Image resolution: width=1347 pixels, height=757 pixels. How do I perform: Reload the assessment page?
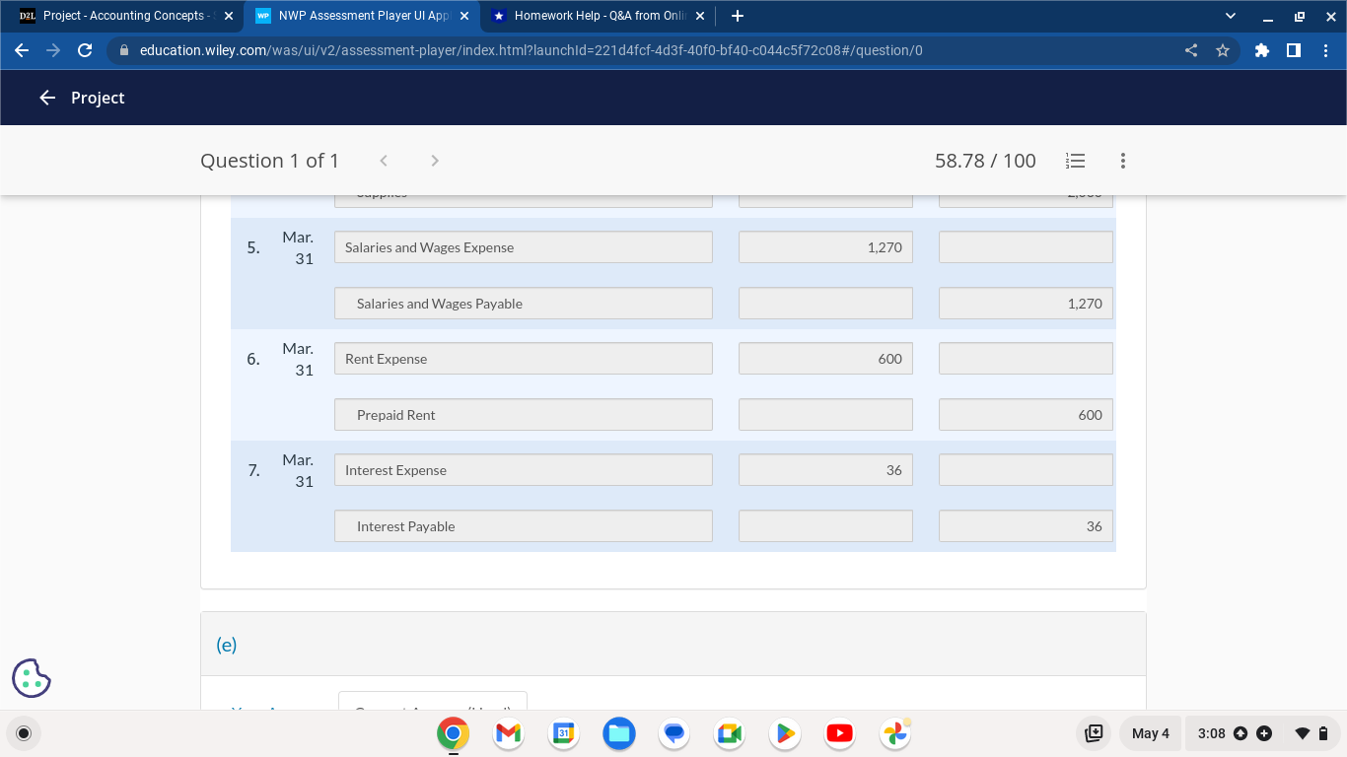[85, 49]
